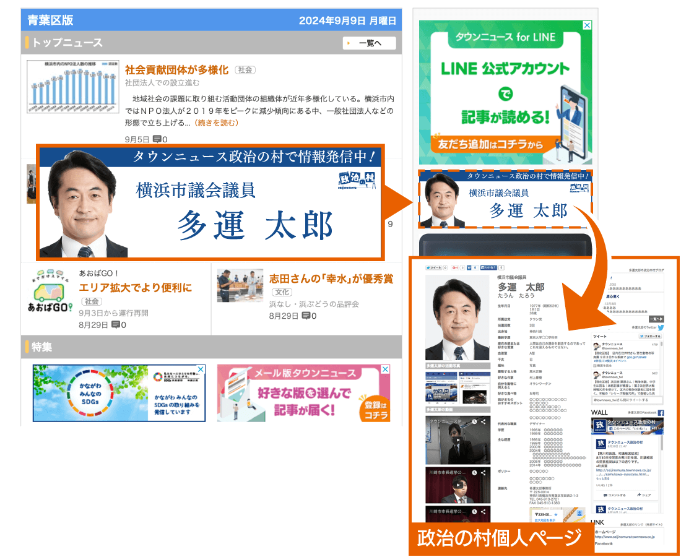This screenshot has height=557, width=681.
Task: Click the メール版タウンニュース banner ad
Action: (303, 393)
